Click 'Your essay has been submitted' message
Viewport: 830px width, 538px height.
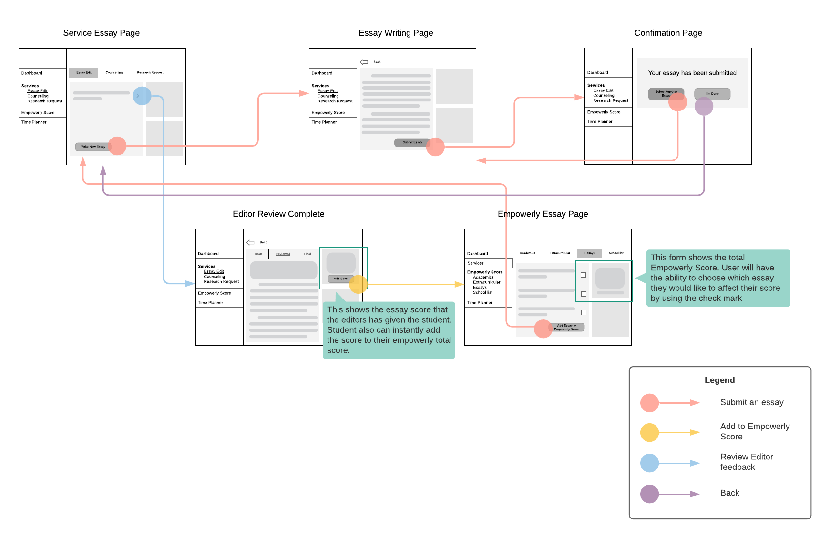pyautogui.click(x=692, y=73)
